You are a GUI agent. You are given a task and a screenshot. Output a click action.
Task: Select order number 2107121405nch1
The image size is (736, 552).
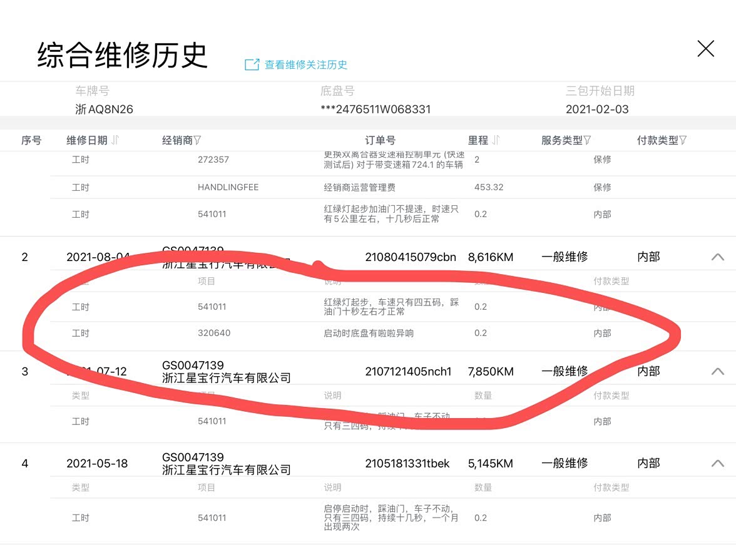[408, 371]
